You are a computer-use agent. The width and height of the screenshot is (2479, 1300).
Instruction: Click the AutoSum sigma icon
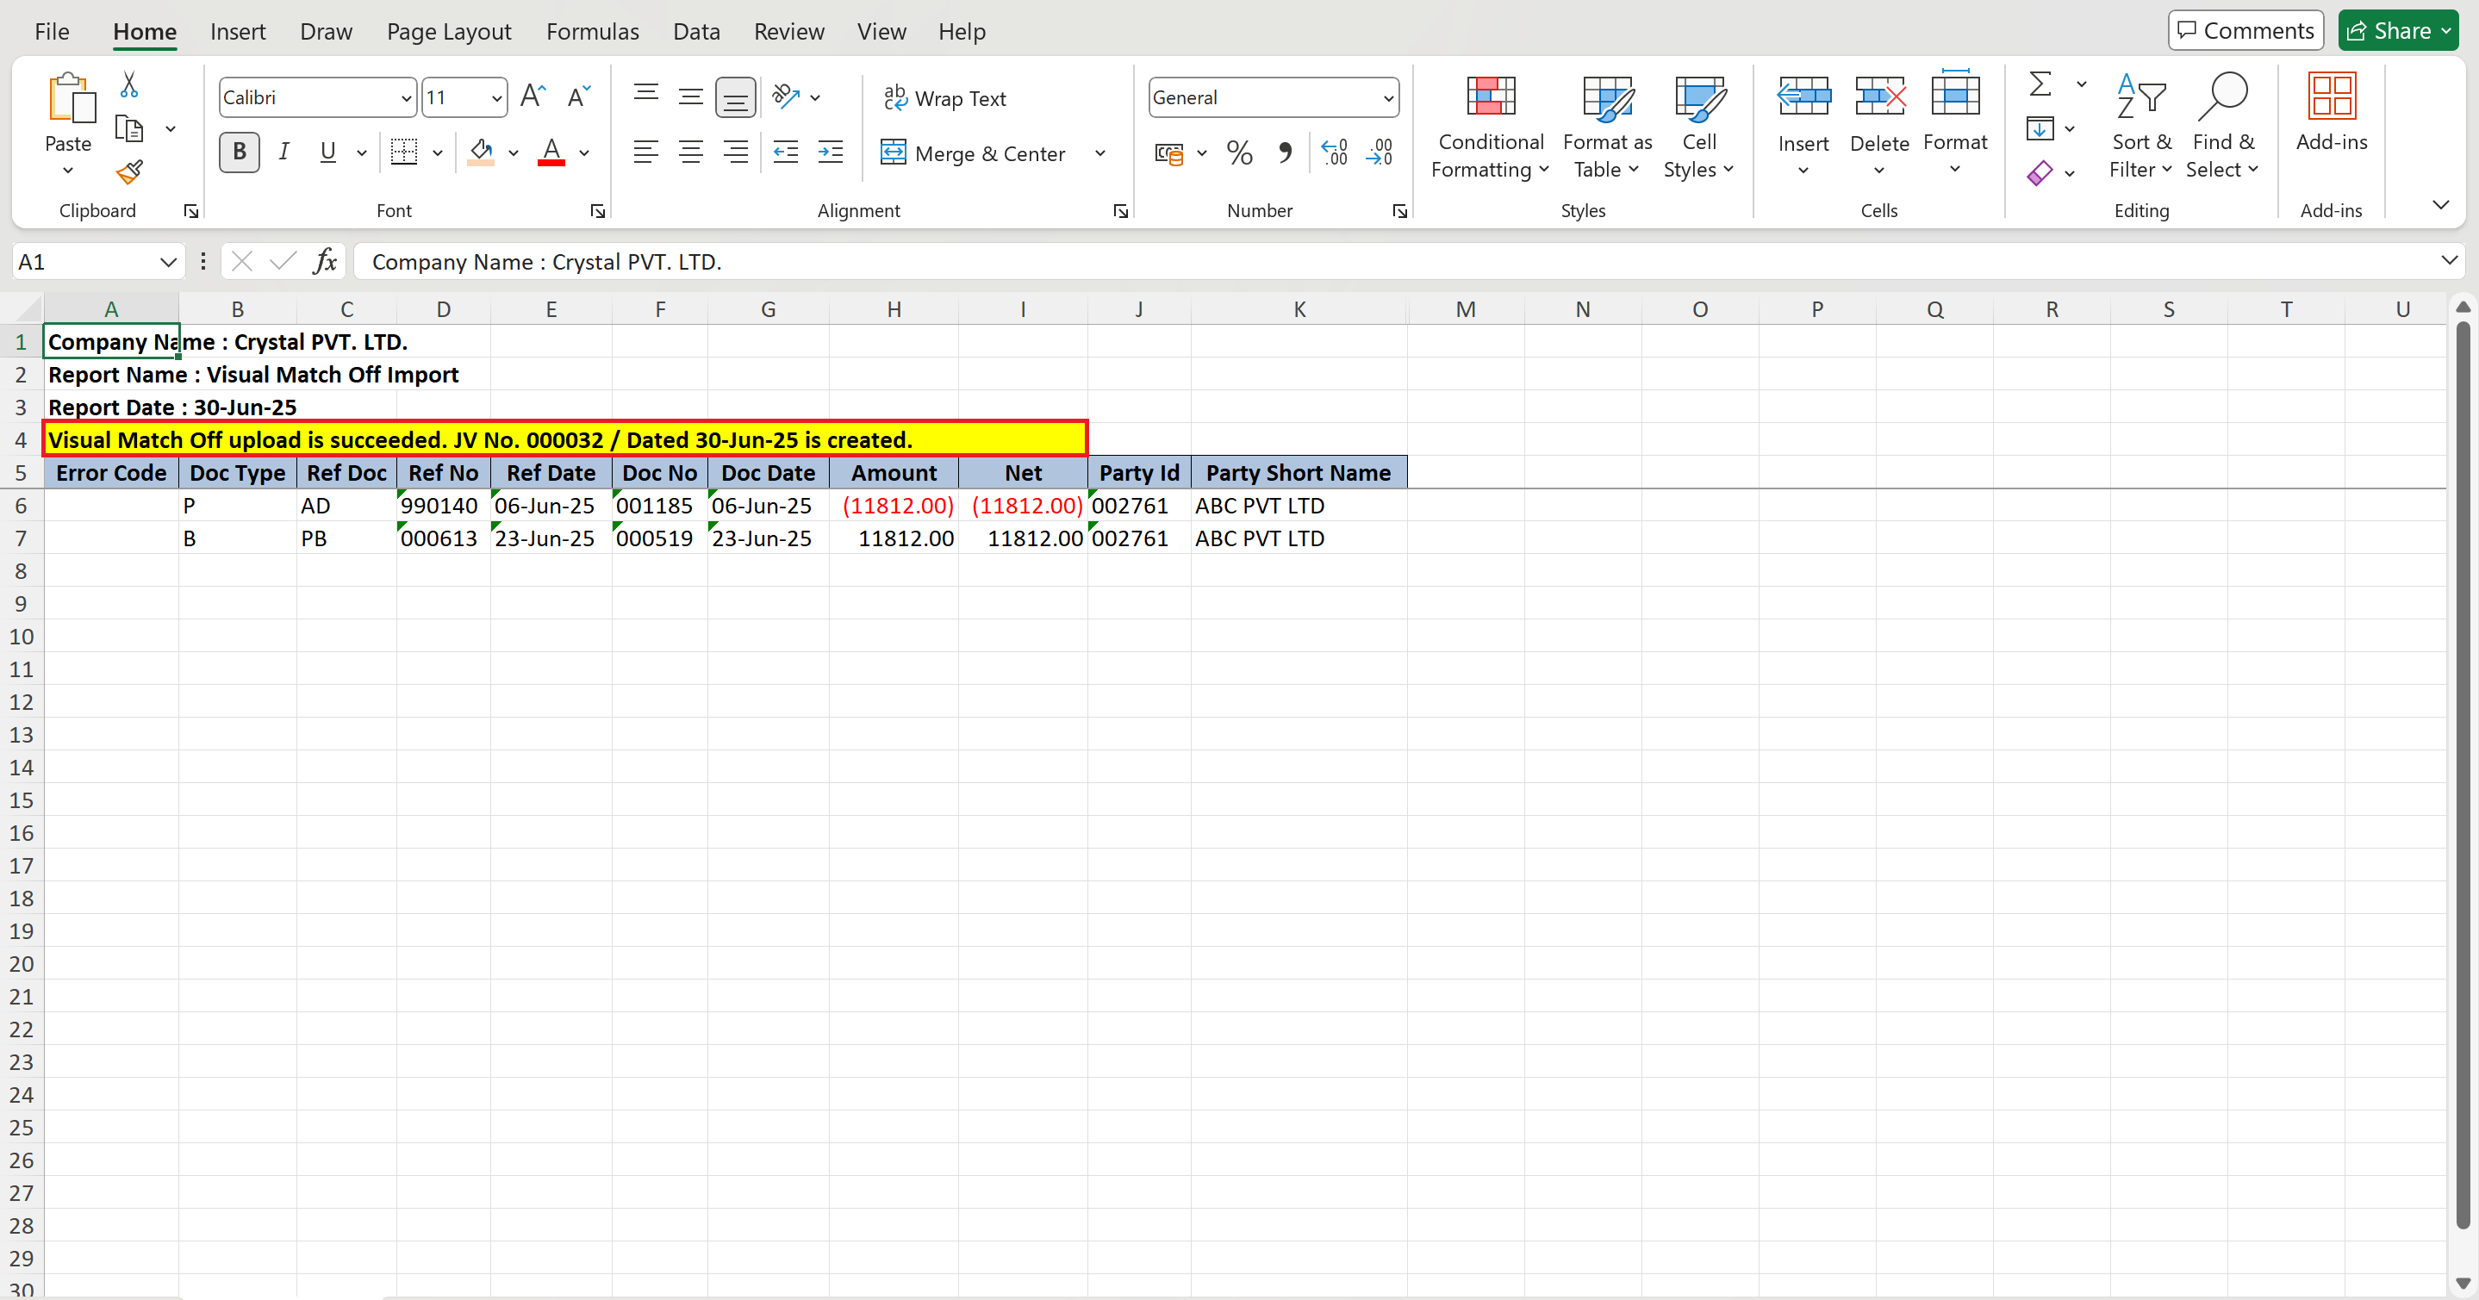tap(2040, 84)
